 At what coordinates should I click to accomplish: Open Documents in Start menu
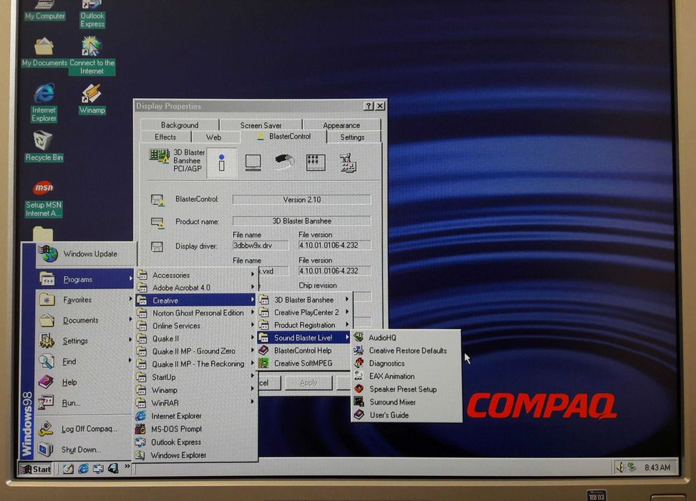click(x=84, y=321)
